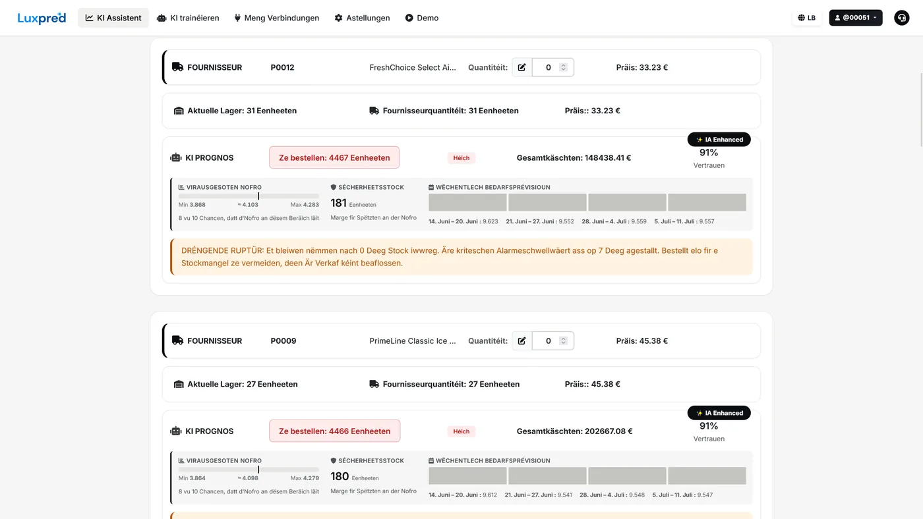Screen dimensions: 923x519
Task: Click the headset support icon
Action: pyautogui.click(x=901, y=18)
